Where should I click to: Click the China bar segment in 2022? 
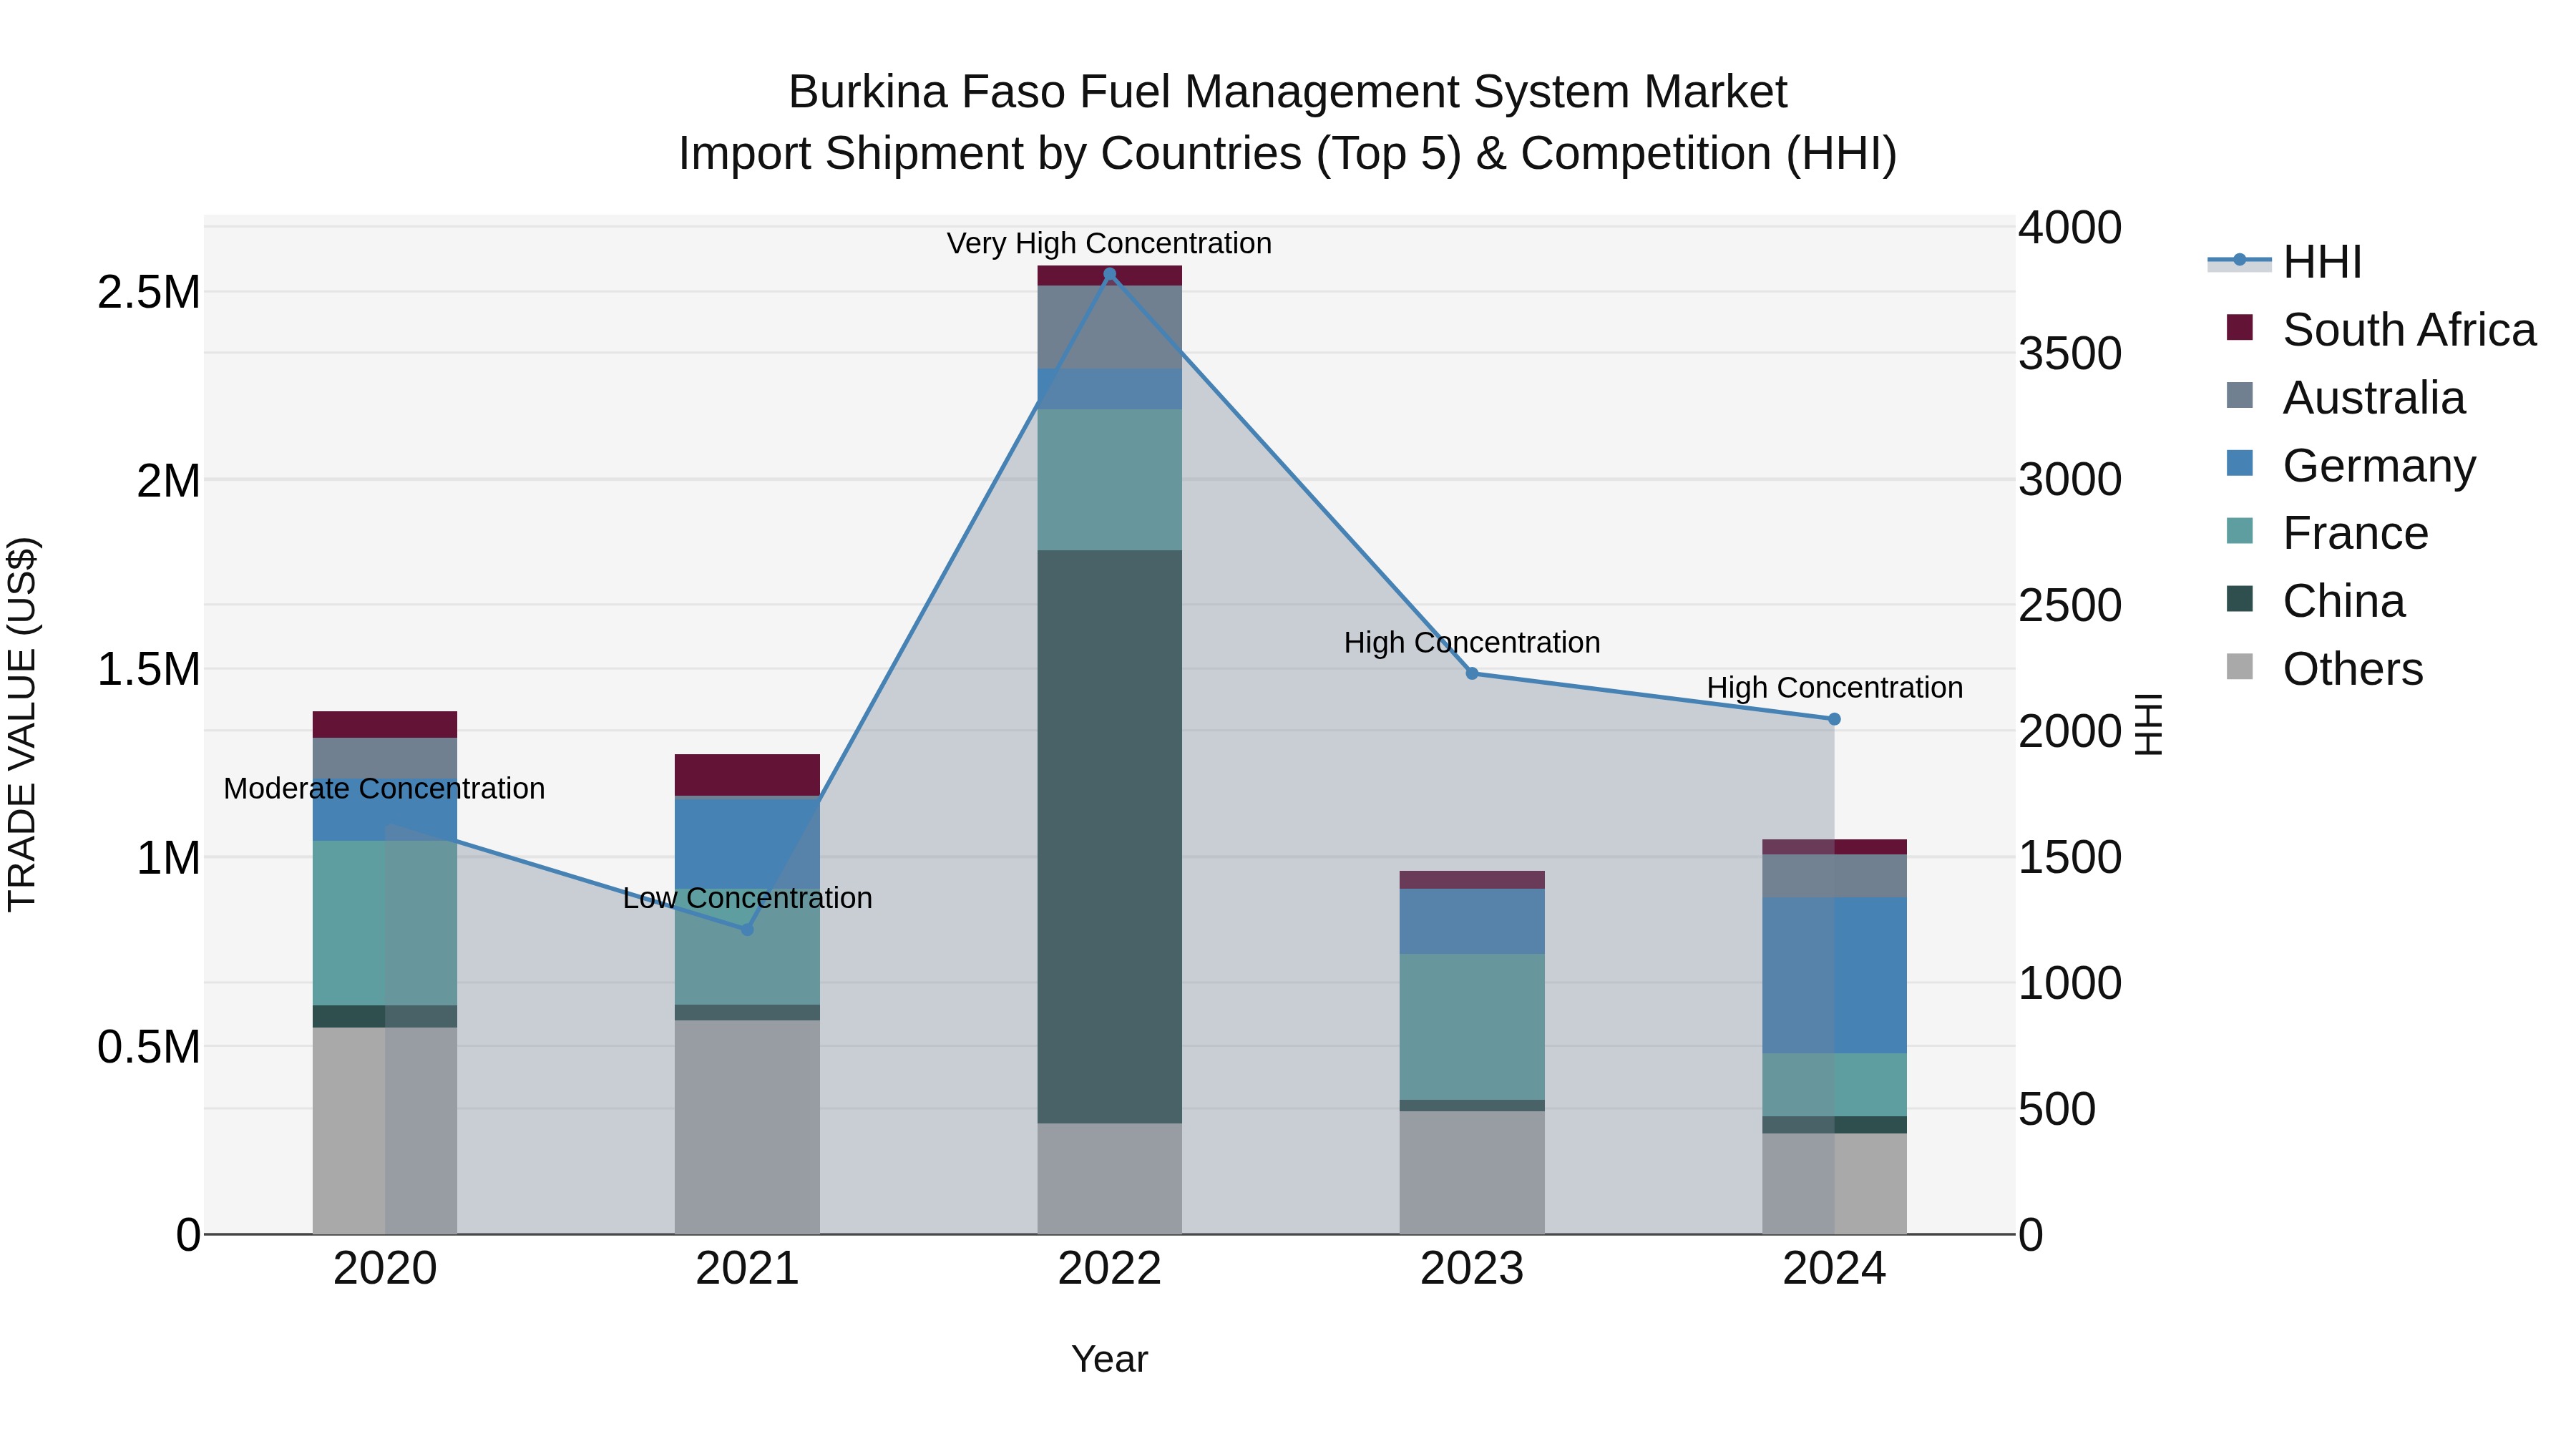[x=1109, y=836]
